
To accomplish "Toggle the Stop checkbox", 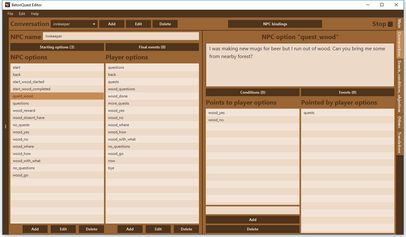I will click(390, 24).
